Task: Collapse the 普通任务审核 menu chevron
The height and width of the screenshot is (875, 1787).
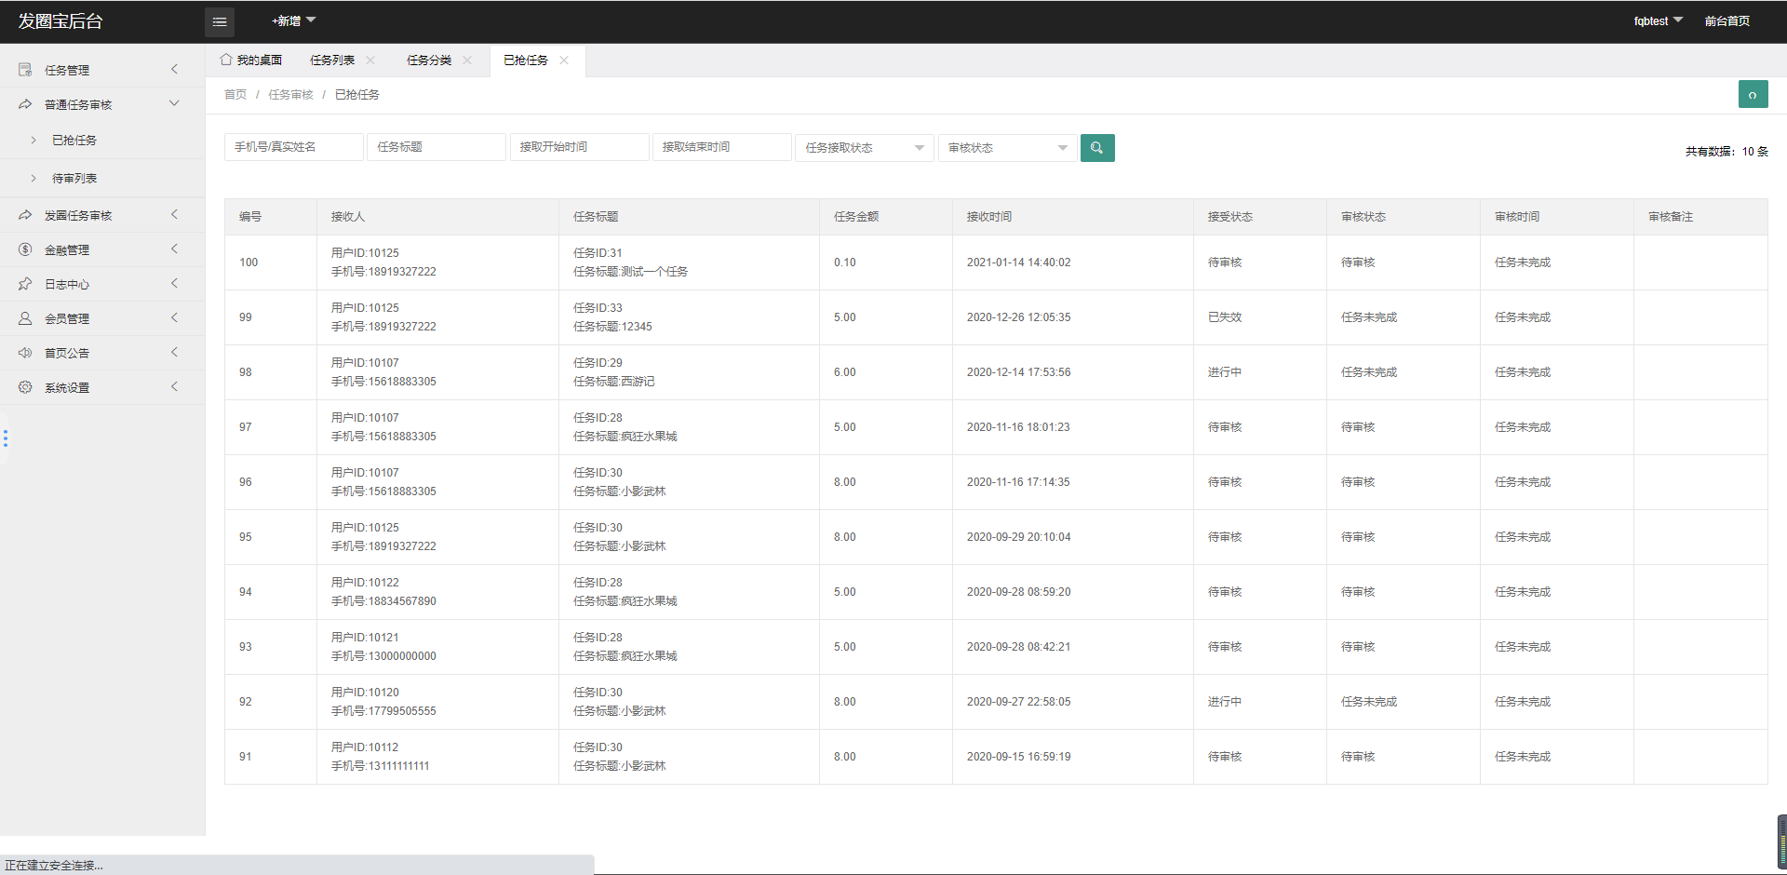Action: pos(174,103)
